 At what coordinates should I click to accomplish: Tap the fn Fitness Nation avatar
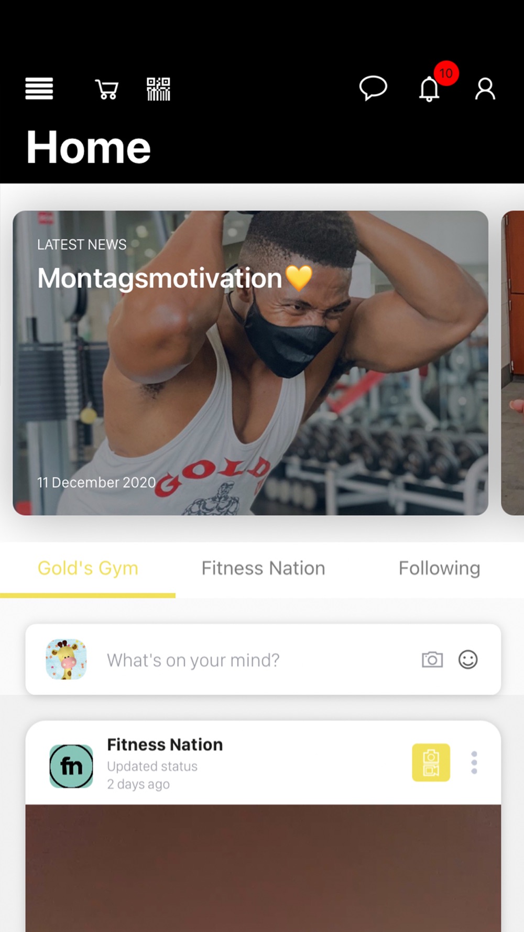click(x=71, y=766)
